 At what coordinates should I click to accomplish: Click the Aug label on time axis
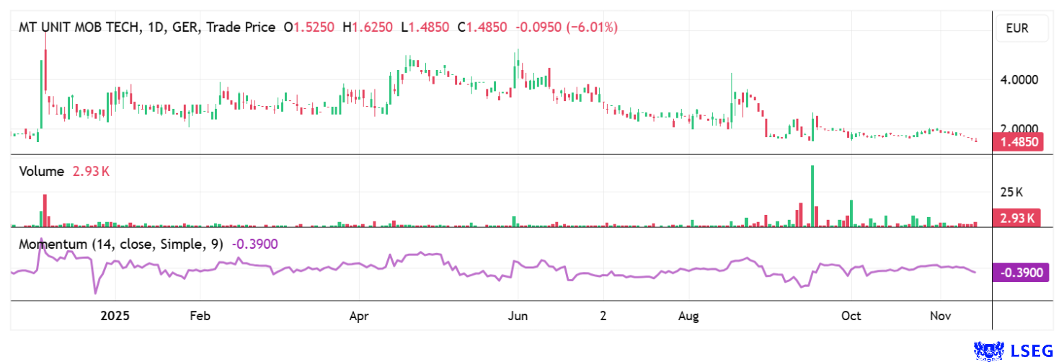[x=688, y=317]
